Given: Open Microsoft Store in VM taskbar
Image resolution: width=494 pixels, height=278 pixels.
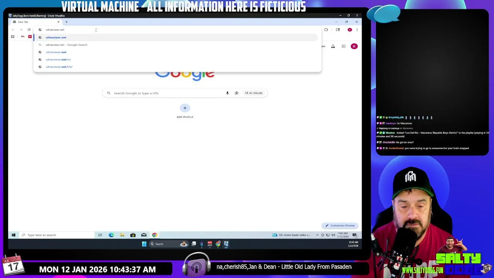Looking at the screenshot, I should [x=133, y=235].
